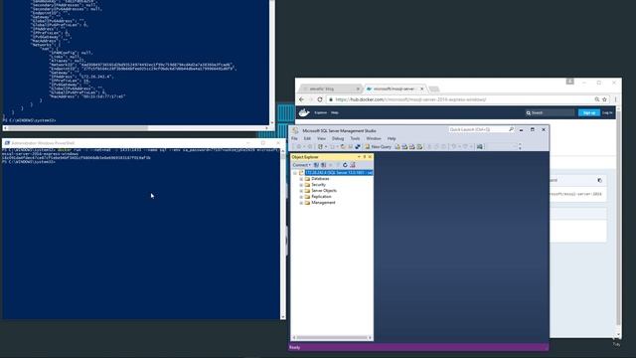Image resolution: width=636 pixels, height=358 pixels.
Task: Open the View menu in Management Studio
Action: click(x=321, y=138)
